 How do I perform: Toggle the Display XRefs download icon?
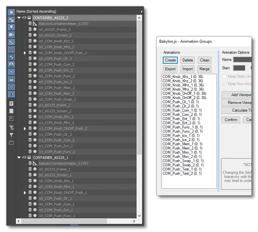click(11, 64)
